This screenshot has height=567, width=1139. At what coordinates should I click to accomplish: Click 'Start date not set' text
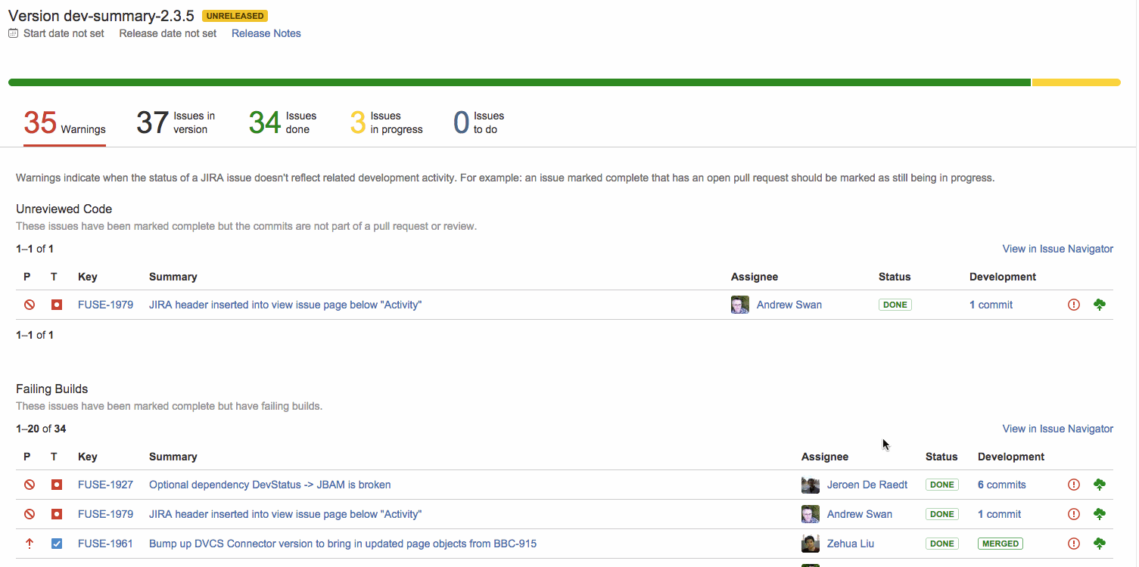64,33
